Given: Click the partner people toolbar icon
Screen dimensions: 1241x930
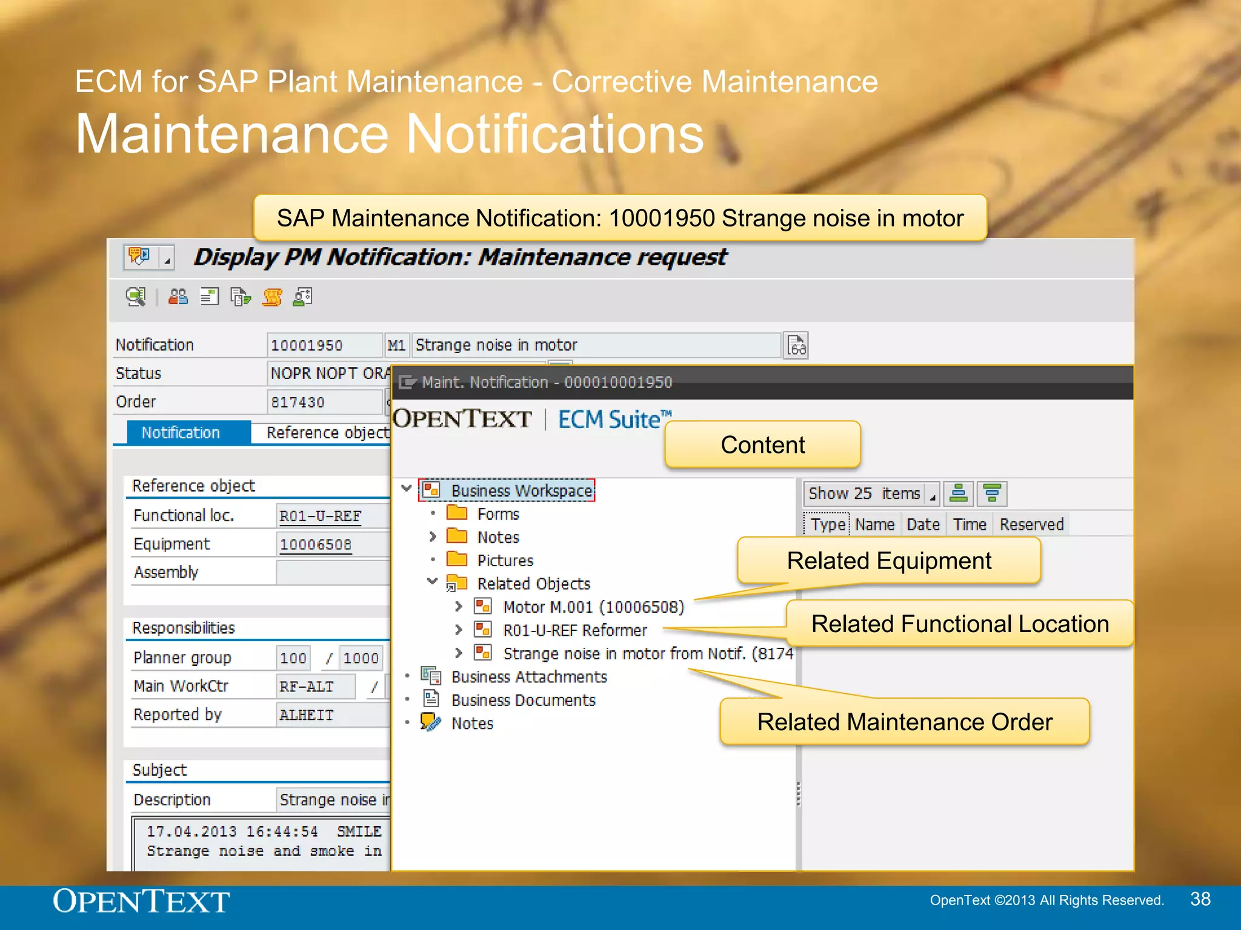Looking at the screenshot, I should click(x=178, y=297).
